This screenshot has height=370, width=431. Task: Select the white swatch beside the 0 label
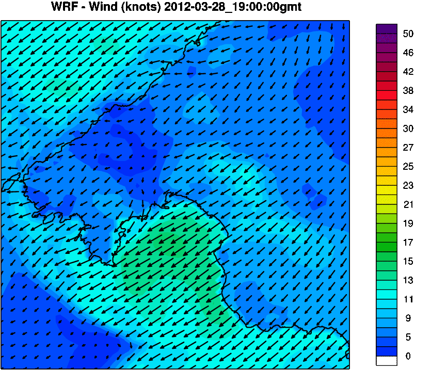[387, 361]
